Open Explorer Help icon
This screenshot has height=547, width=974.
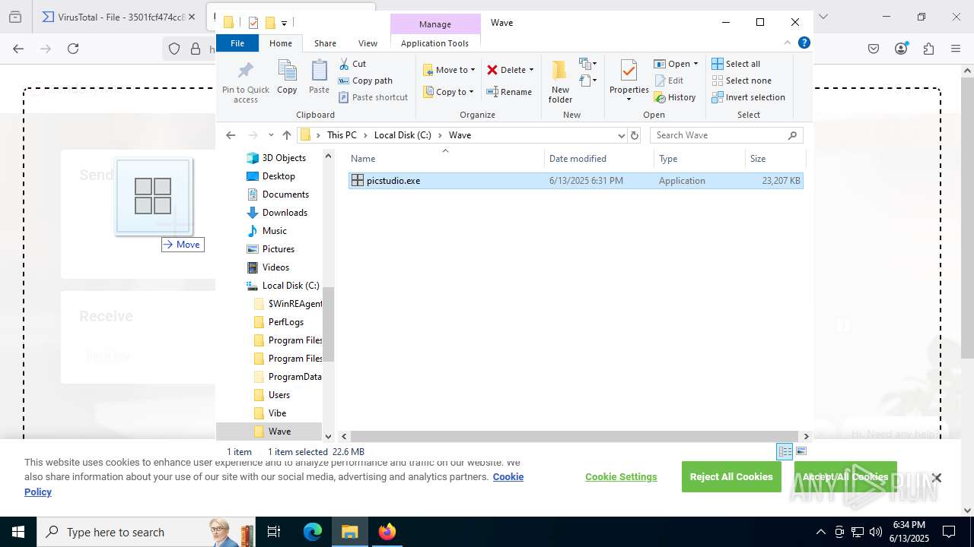[x=804, y=43]
